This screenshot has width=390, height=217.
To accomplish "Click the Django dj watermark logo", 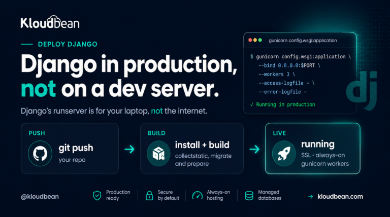I will pyautogui.click(x=362, y=90).
